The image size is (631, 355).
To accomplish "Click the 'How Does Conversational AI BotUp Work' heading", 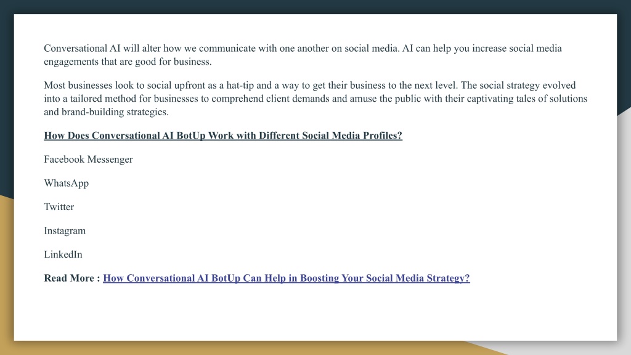I will click(223, 136).
